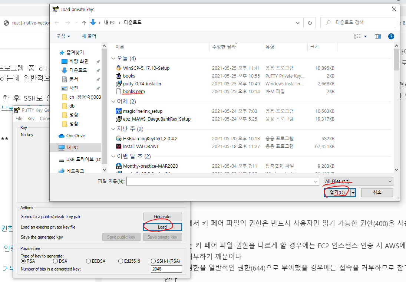Image resolution: width=406 pixels, height=282 pixels.
Task: Open the view options dropdown arrow
Action: [x=365, y=36]
